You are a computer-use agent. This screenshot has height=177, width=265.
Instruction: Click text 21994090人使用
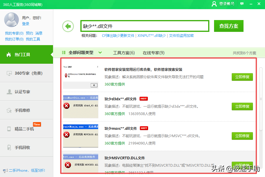click(x=142, y=143)
